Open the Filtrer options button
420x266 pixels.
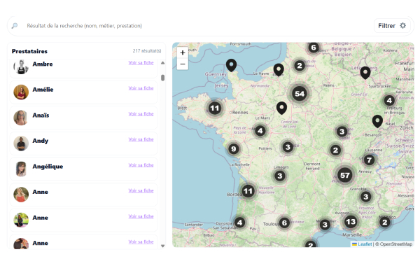pos(392,26)
